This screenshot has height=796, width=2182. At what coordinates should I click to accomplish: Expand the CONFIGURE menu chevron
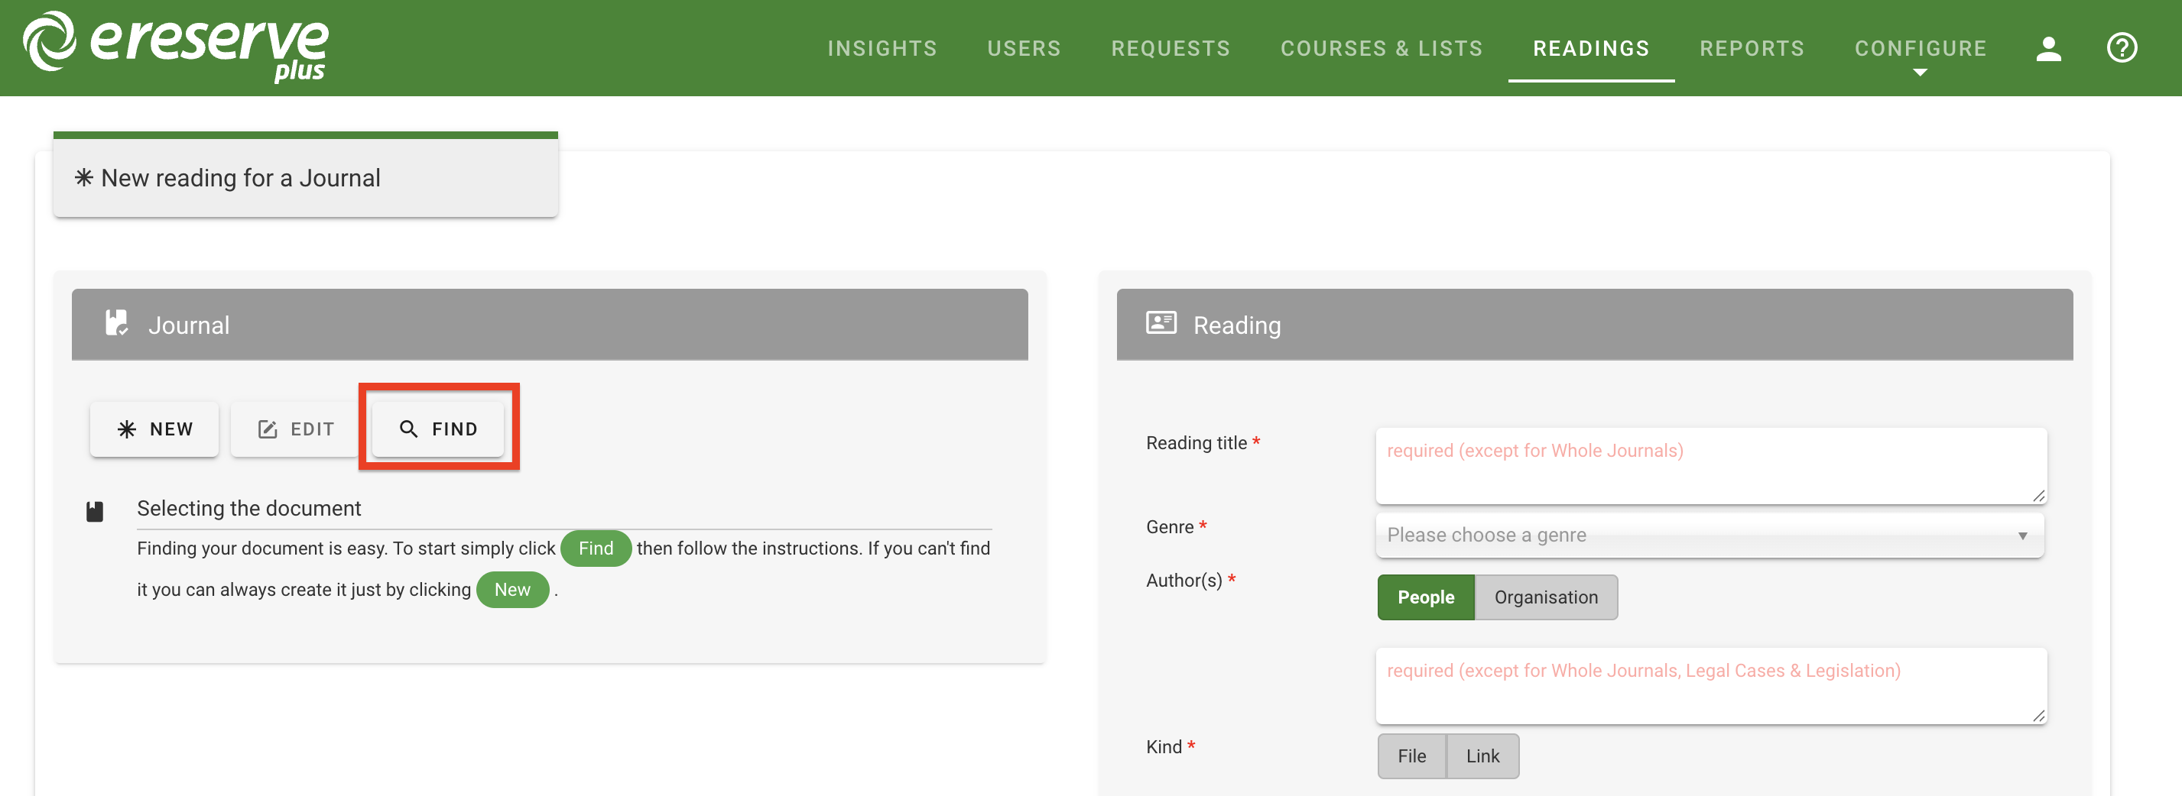tap(1921, 72)
